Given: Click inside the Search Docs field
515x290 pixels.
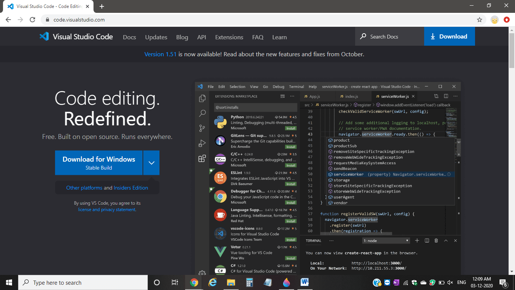Looking at the screenshot, I should click(x=389, y=37).
